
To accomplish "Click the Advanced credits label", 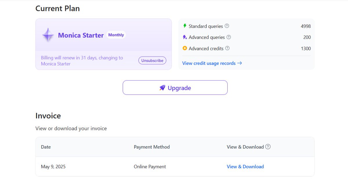I will click(x=206, y=48).
